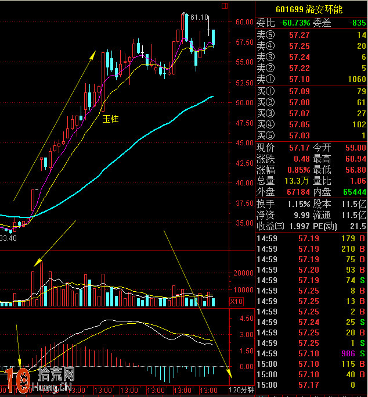Select the 14:59 trade of 13 lots
Image resolution: width=368 pixels, height=397 pixels.
[x=311, y=301]
